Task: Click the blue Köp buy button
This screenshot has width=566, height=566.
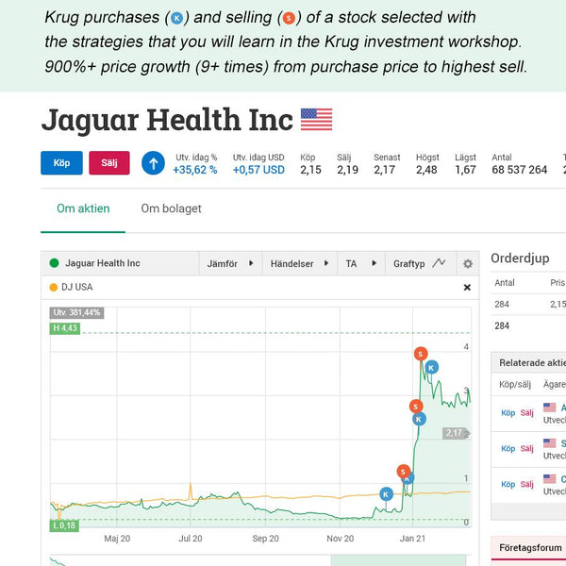Action: click(x=61, y=163)
